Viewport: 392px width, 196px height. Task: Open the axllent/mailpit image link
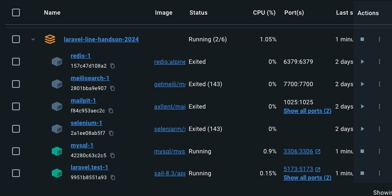[x=170, y=106]
